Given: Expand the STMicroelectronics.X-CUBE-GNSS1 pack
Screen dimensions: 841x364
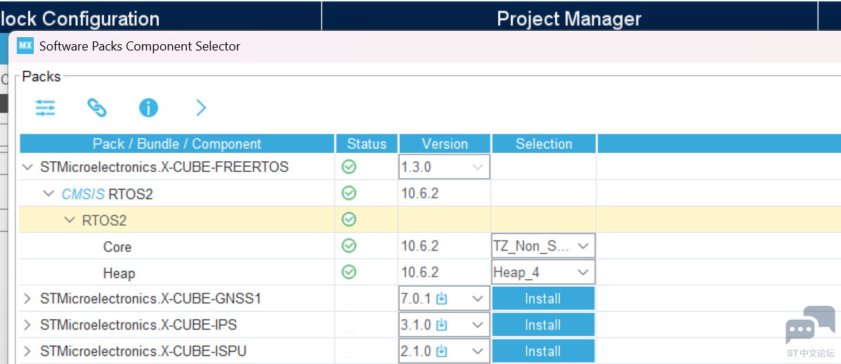Looking at the screenshot, I should click(x=27, y=299).
